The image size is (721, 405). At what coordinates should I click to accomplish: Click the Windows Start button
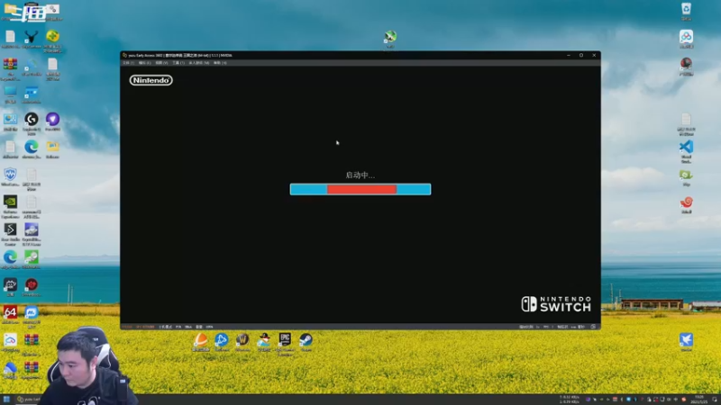point(6,399)
